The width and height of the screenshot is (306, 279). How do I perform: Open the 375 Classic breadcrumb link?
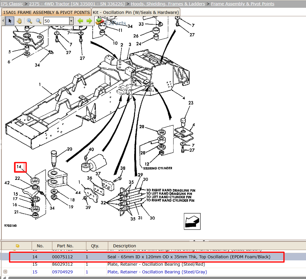[12, 4]
